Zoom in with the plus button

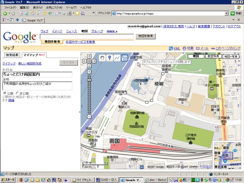[89, 72]
